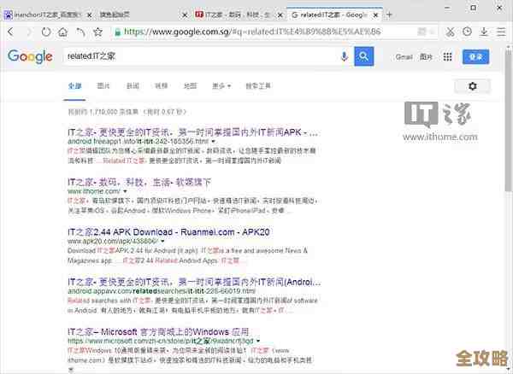Reload the page with the refresh icon
Image resolution: width=513 pixels, height=374 pixels.
click(x=46, y=32)
